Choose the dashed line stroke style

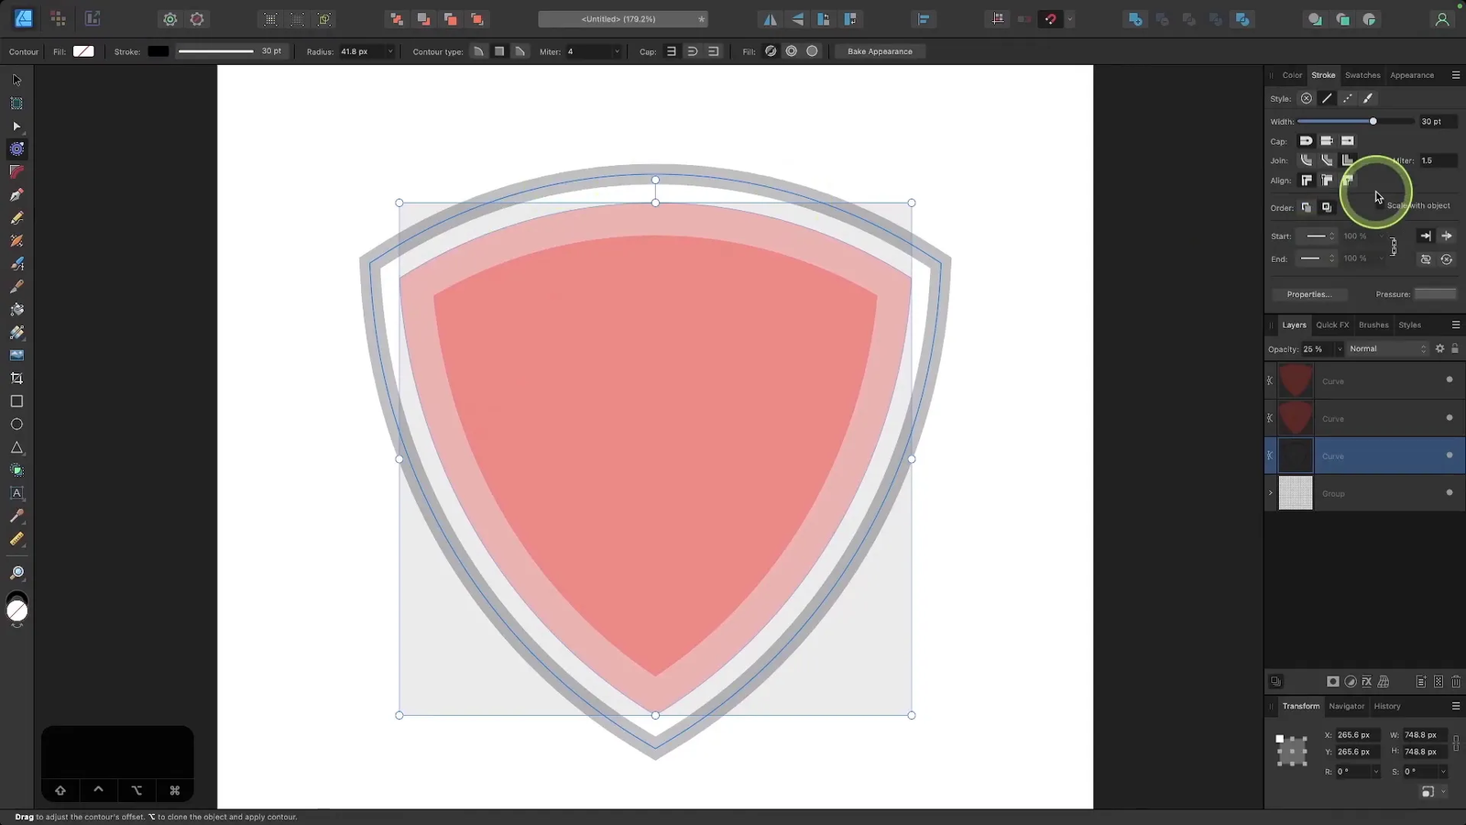[x=1347, y=98]
